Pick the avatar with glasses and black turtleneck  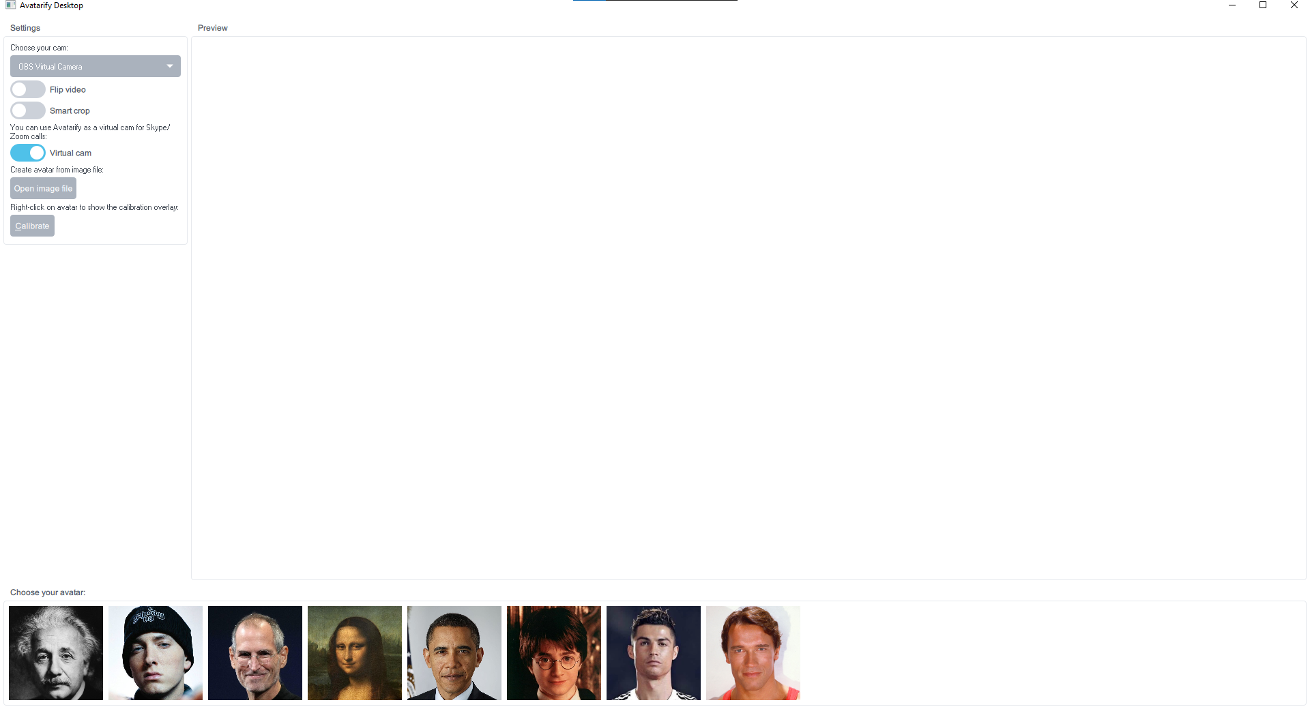click(255, 653)
